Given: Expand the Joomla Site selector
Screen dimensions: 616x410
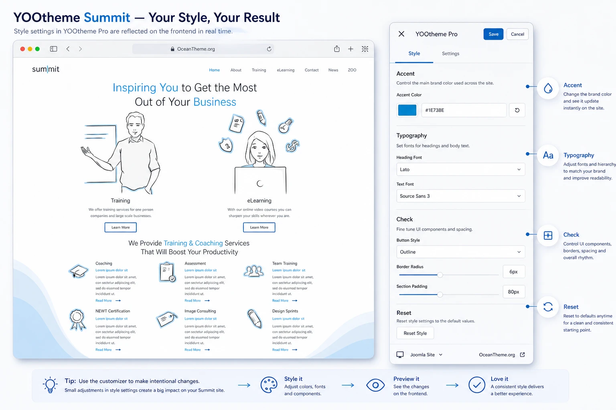Looking at the screenshot, I should coord(426,355).
